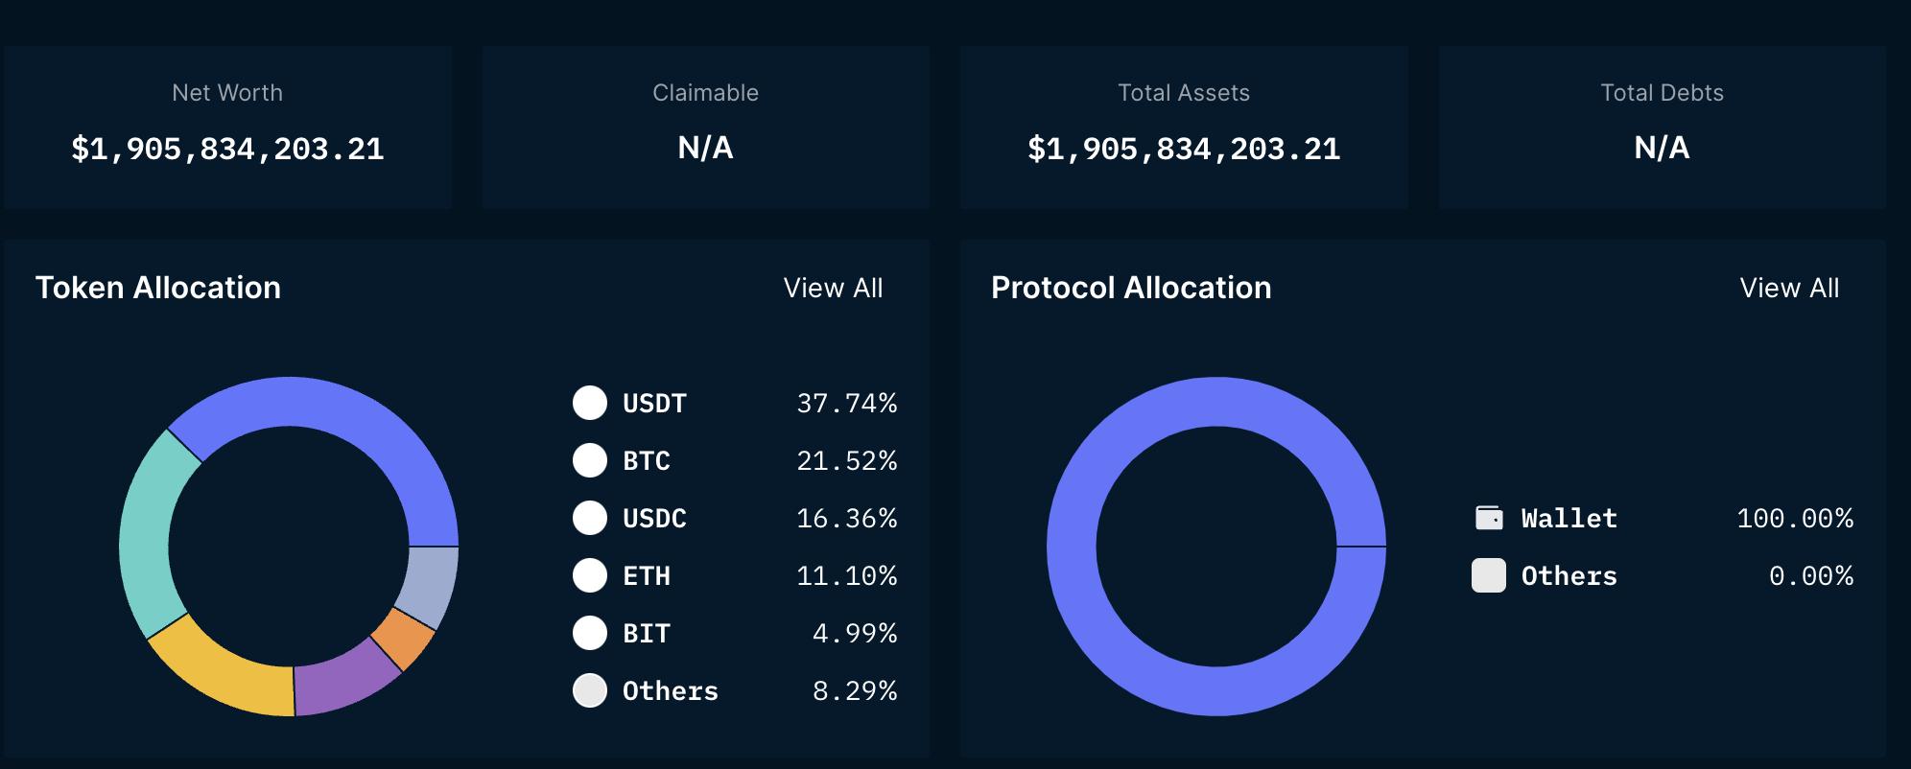Open View All for Protocol Allocation
Image resolution: width=1911 pixels, height=769 pixels.
pyautogui.click(x=1789, y=288)
